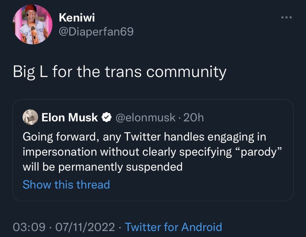Click the word community in main tweet
The image size is (306, 237).
tap(186, 73)
